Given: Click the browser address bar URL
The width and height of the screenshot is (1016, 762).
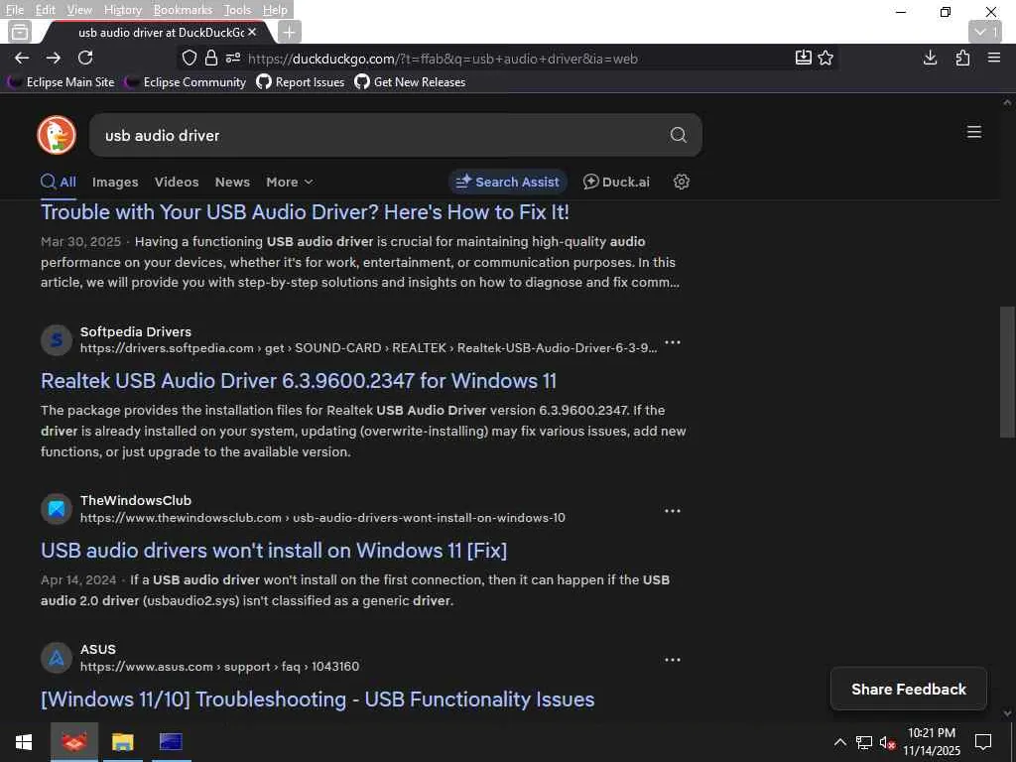Looking at the screenshot, I should point(443,59).
